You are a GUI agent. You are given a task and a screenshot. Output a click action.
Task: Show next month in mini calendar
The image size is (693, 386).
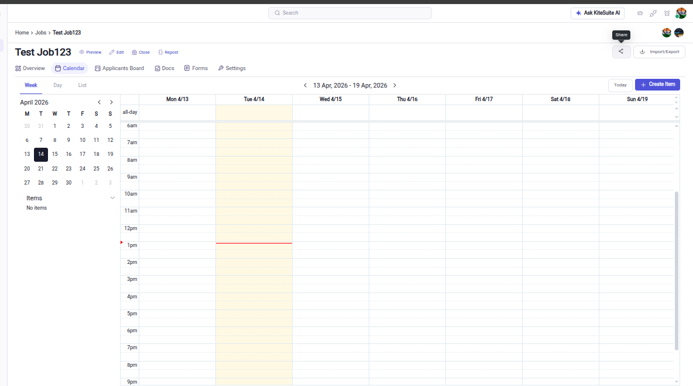(111, 102)
